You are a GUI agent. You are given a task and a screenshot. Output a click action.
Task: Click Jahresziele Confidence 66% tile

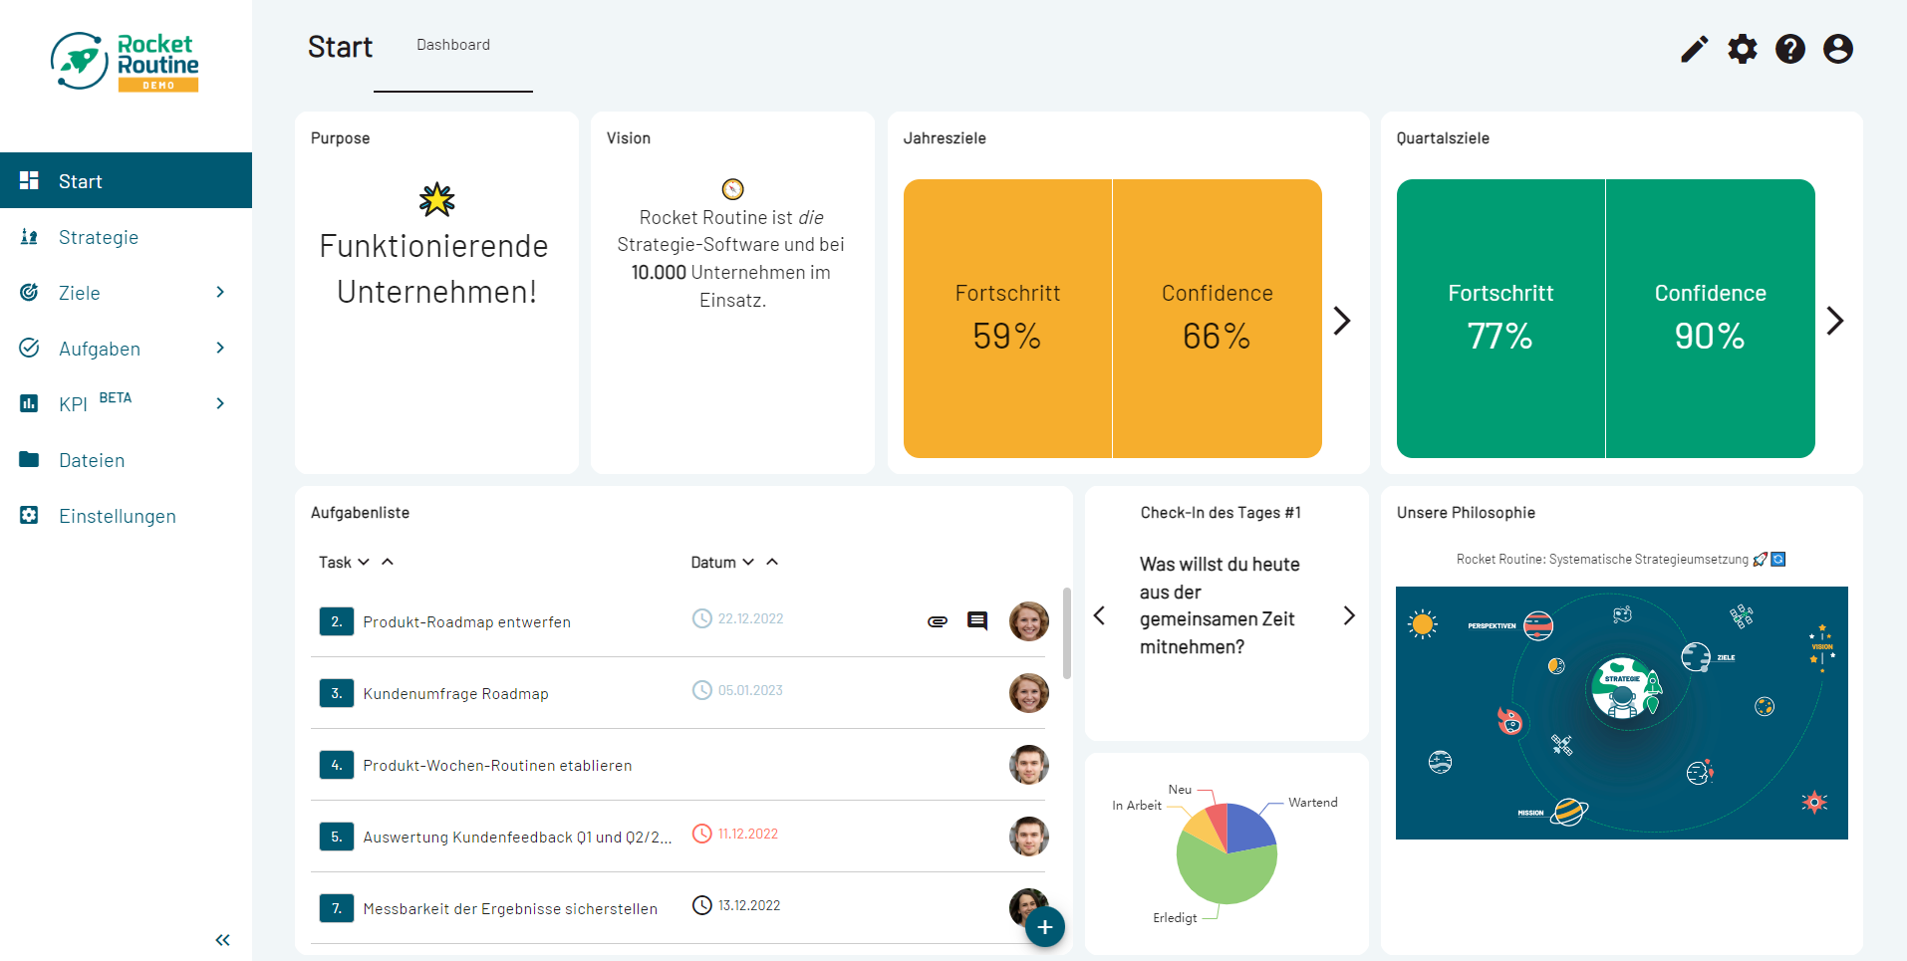(1218, 319)
